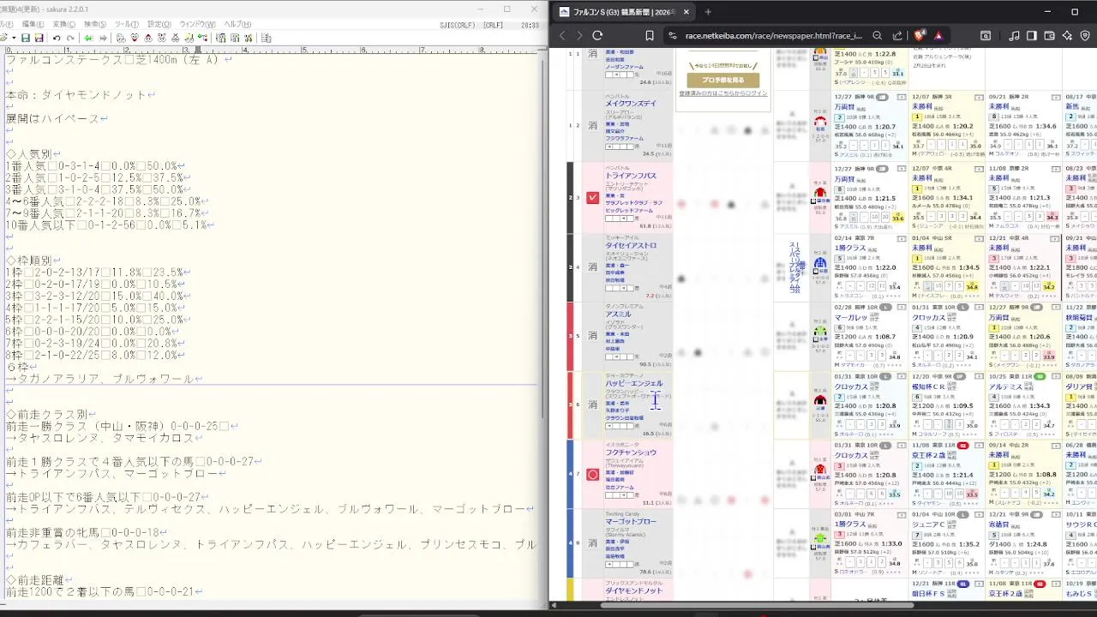
Task: Expand the 02/14 東京 7R race cell
Action: coord(901,237)
